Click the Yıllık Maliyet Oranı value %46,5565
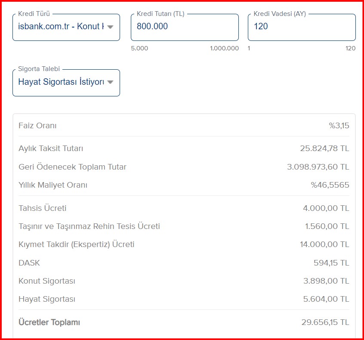Image resolution: width=364 pixels, height=340 pixels. 330,185
